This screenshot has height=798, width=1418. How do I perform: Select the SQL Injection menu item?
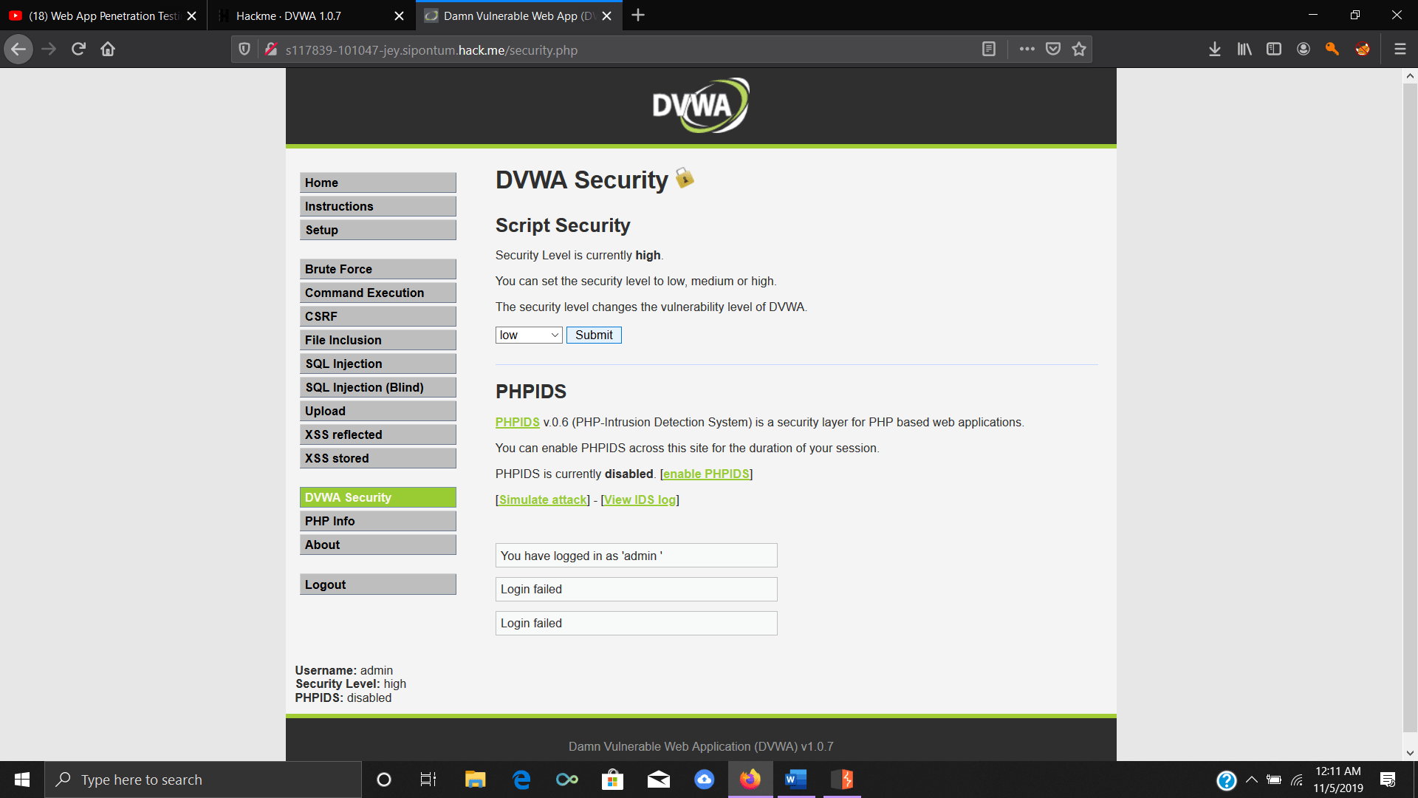[x=378, y=364]
